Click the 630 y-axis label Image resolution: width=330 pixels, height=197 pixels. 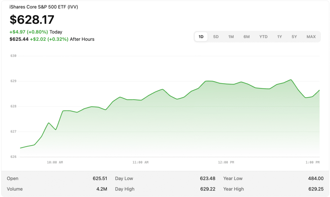coord(13,56)
